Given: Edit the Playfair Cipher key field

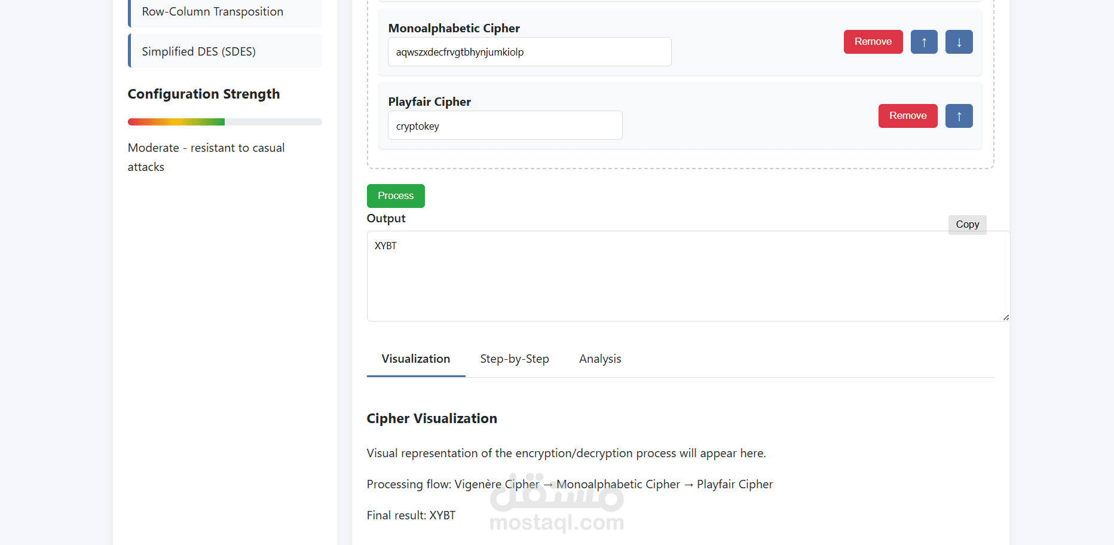Looking at the screenshot, I should click(505, 125).
